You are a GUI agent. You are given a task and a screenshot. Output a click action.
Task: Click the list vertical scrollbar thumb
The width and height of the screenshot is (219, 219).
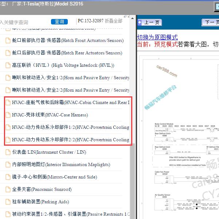[x=132, y=181]
